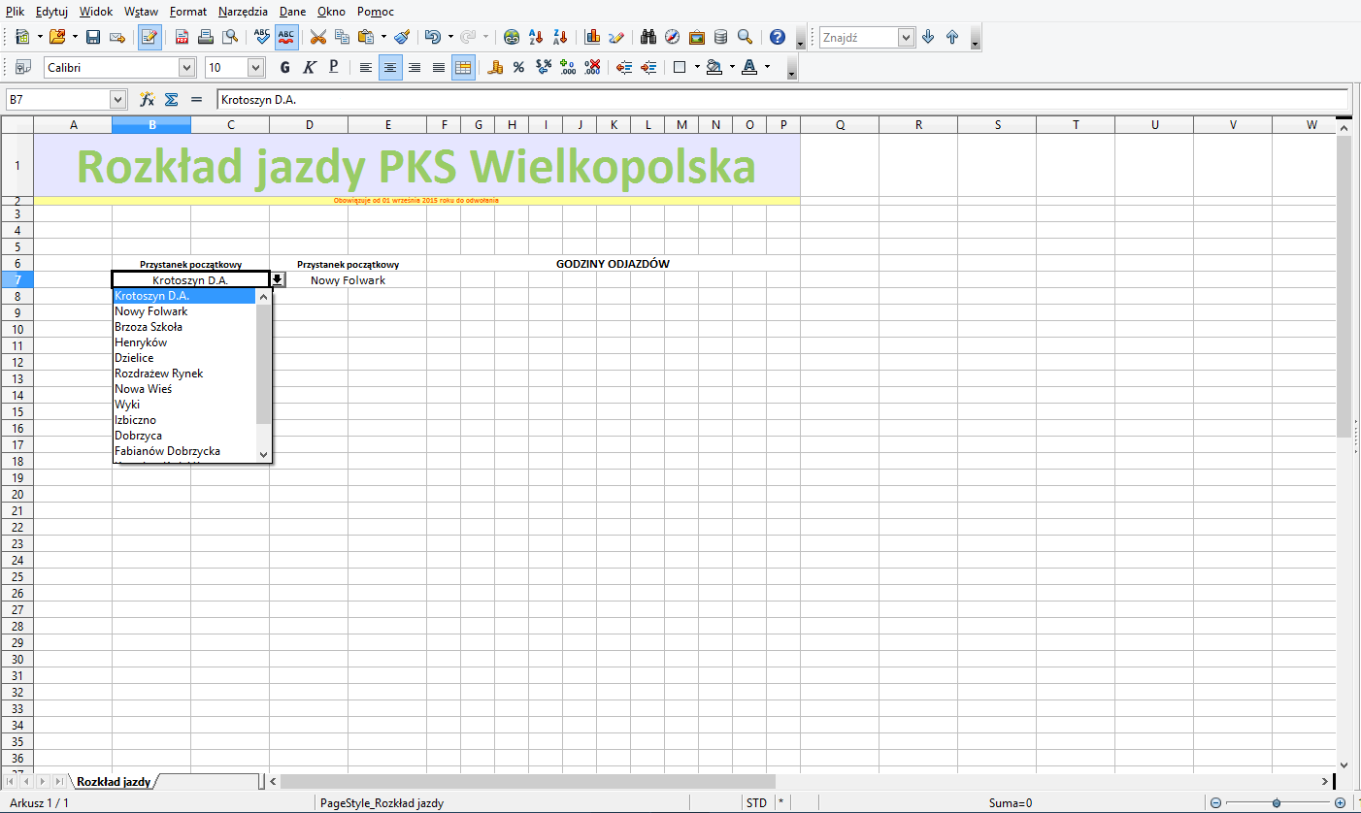The height and width of the screenshot is (813, 1361).
Task: Toggle AutoSpellcheck red underline icon
Action: (286, 37)
